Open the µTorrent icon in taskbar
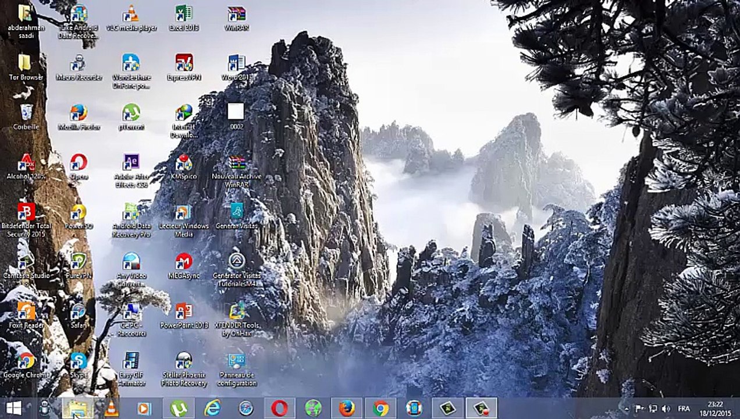The height and width of the screenshot is (419, 740). point(179,408)
